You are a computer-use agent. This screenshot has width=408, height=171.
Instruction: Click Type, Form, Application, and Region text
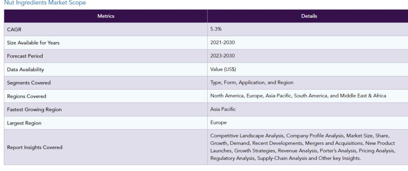(x=252, y=83)
